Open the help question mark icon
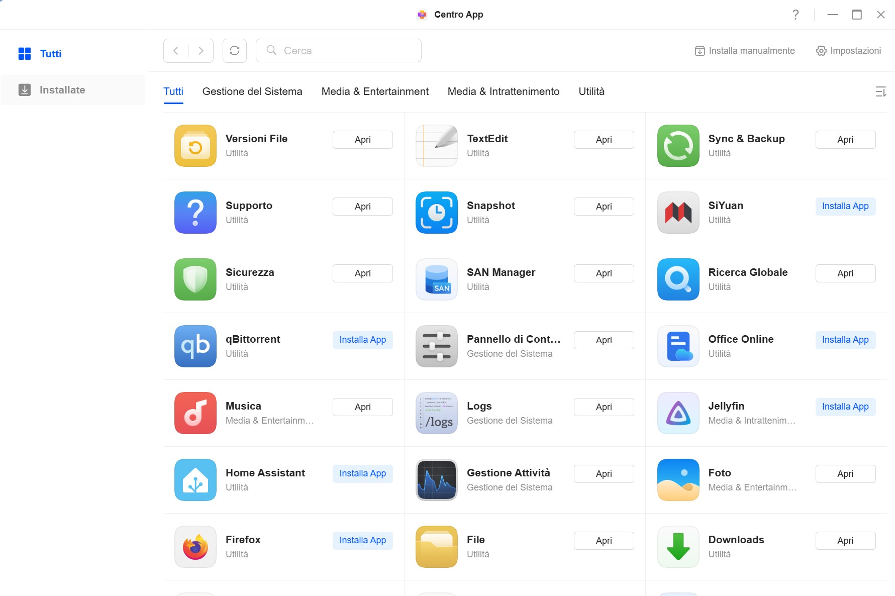895x596 pixels. click(795, 15)
